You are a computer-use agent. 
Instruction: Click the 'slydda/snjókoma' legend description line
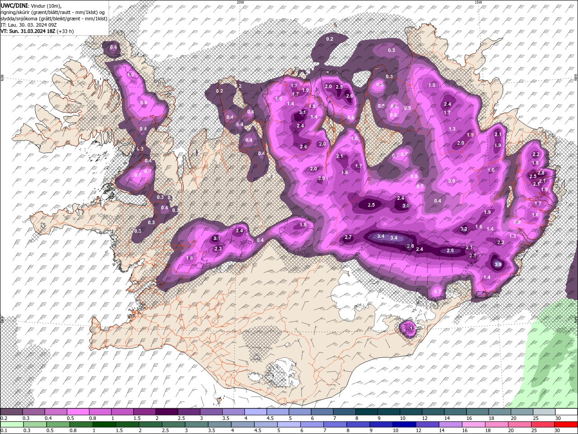coord(54,19)
